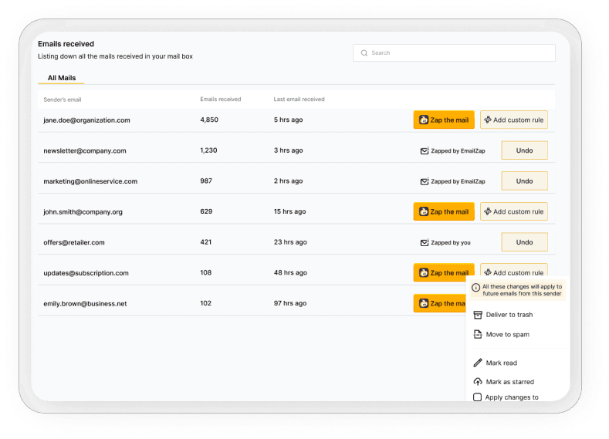Image resolution: width=609 pixels, height=439 pixels.
Task: Click the 629 emails count
Action: pos(206,211)
